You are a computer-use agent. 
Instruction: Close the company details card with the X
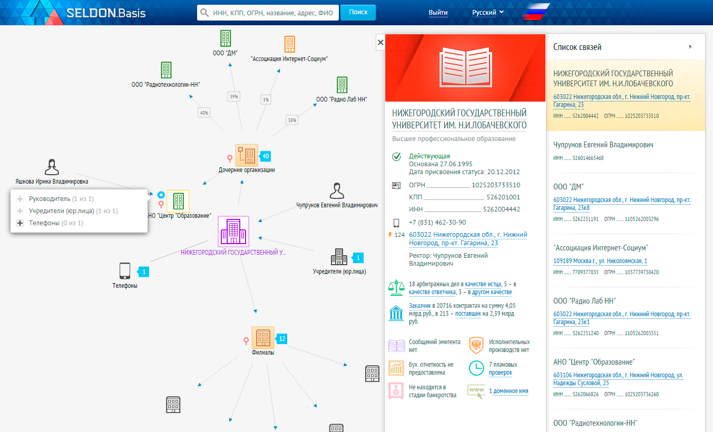point(380,42)
